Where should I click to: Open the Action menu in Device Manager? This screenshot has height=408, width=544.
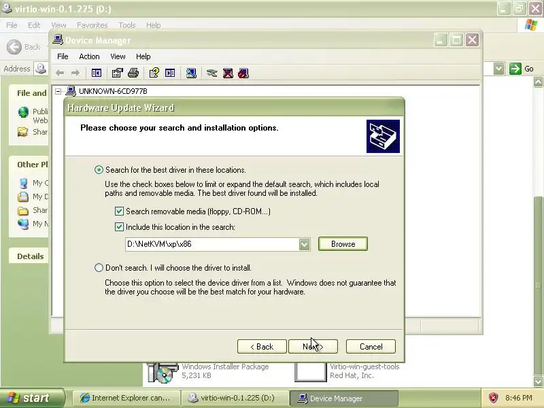coord(89,56)
